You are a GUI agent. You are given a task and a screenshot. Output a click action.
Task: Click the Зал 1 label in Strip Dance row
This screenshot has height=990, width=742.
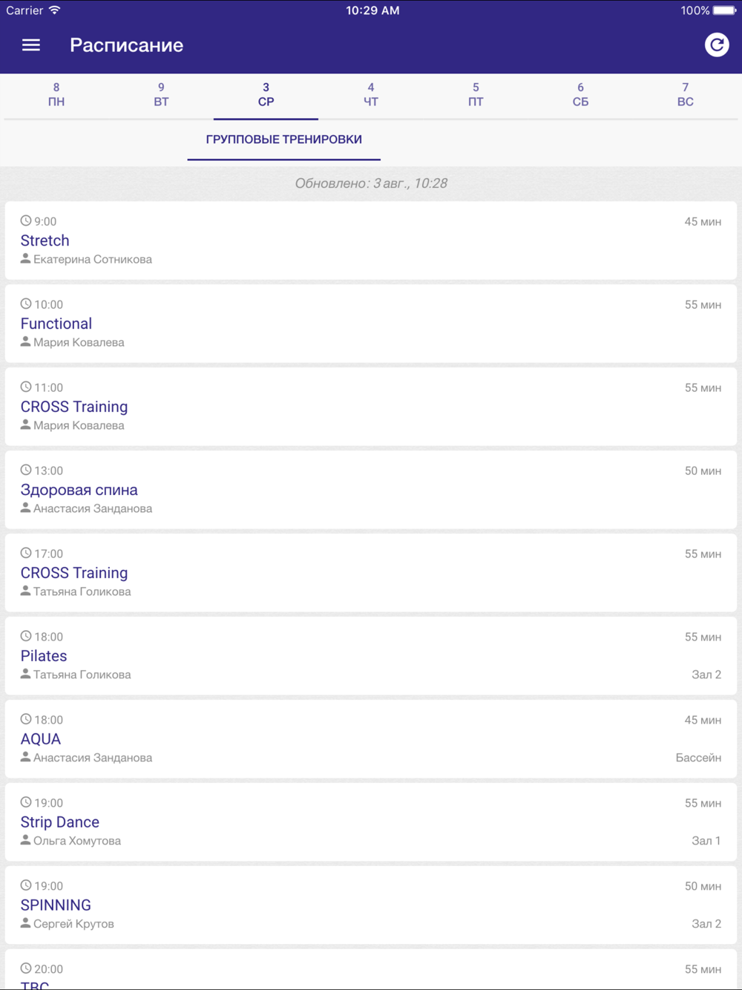click(x=706, y=841)
